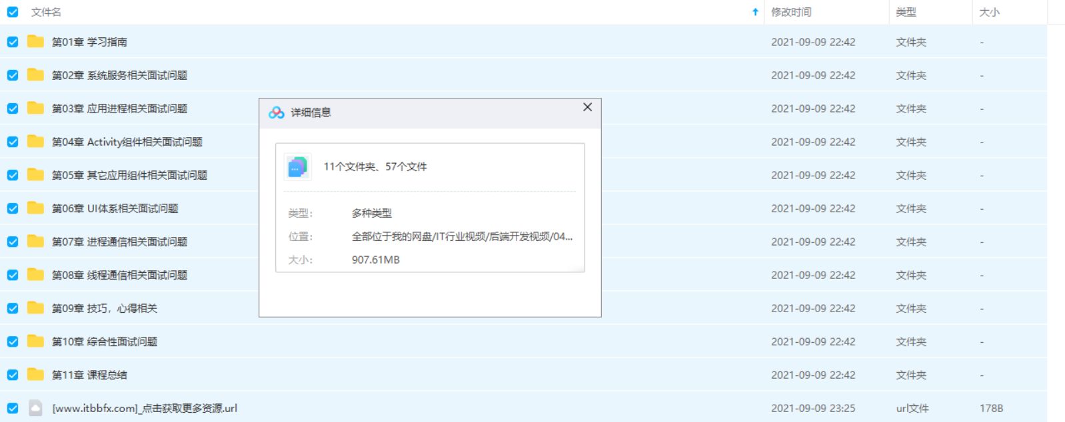Image resolution: width=1065 pixels, height=422 pixels.
Task: Open folder 第06章 UI体系相关面试问题
Action: pos(115,208)
